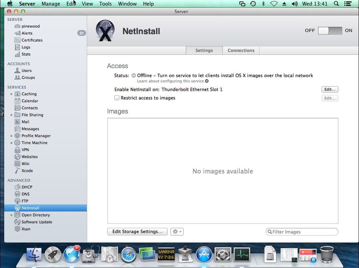Viewport: 359px width, 268px height.
Task: Open System Preferences from the Dock
Action: (223, 254)
